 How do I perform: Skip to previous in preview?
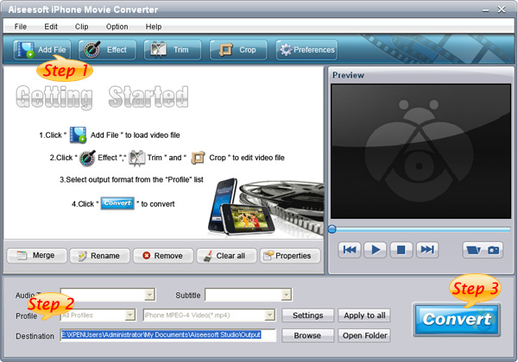coord(350,250)
